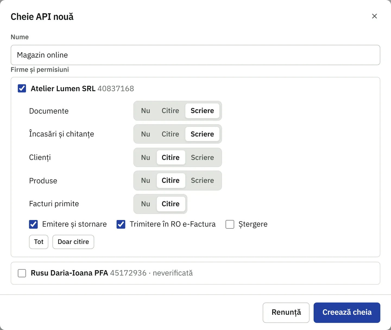Click the Documente row label
This screenshot has width=391, height=330.
[x=49, y=111]
